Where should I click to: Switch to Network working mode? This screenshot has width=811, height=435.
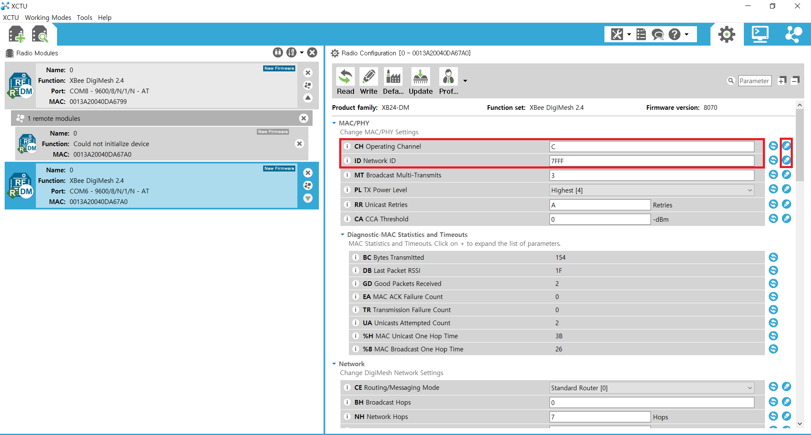[x=794, y=34]
